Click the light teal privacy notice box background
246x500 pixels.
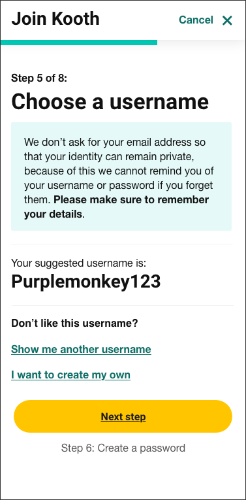(223, 224)
